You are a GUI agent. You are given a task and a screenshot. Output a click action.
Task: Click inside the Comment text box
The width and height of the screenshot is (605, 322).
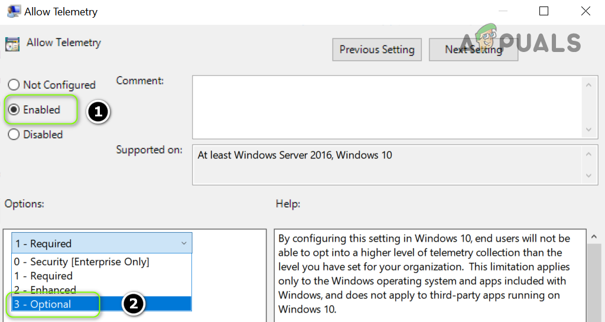coord(387,106)
